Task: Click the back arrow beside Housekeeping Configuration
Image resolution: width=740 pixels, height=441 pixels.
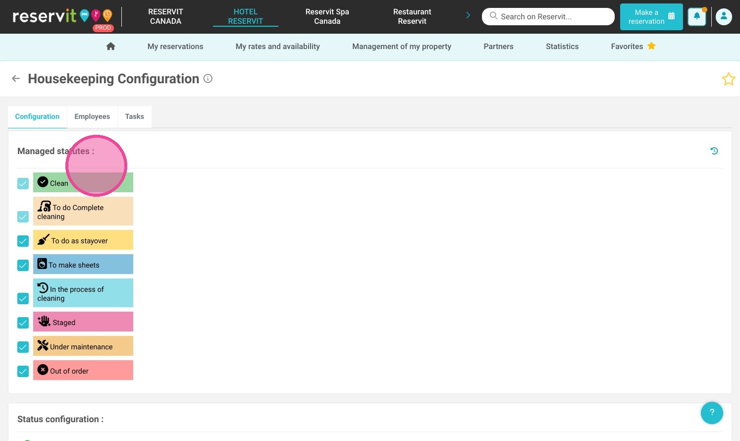Action: point(16,78)
